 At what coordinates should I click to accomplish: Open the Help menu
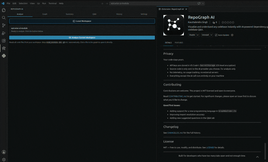pos(61,4)
